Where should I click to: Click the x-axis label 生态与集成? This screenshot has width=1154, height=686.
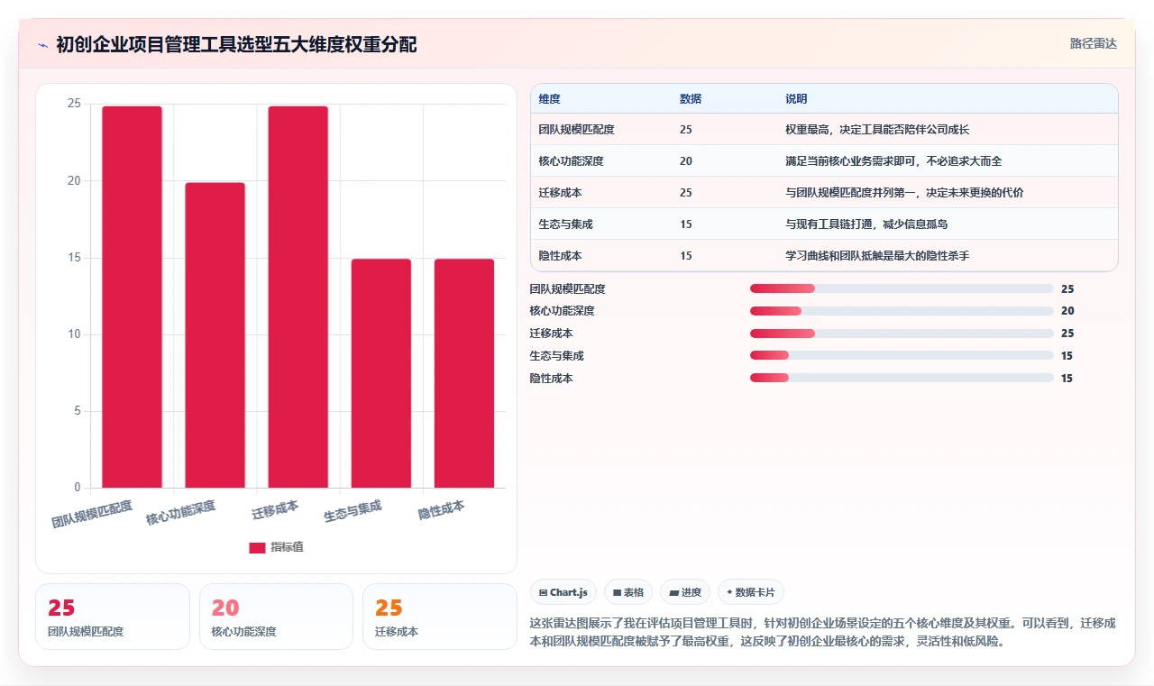[353, 512]
